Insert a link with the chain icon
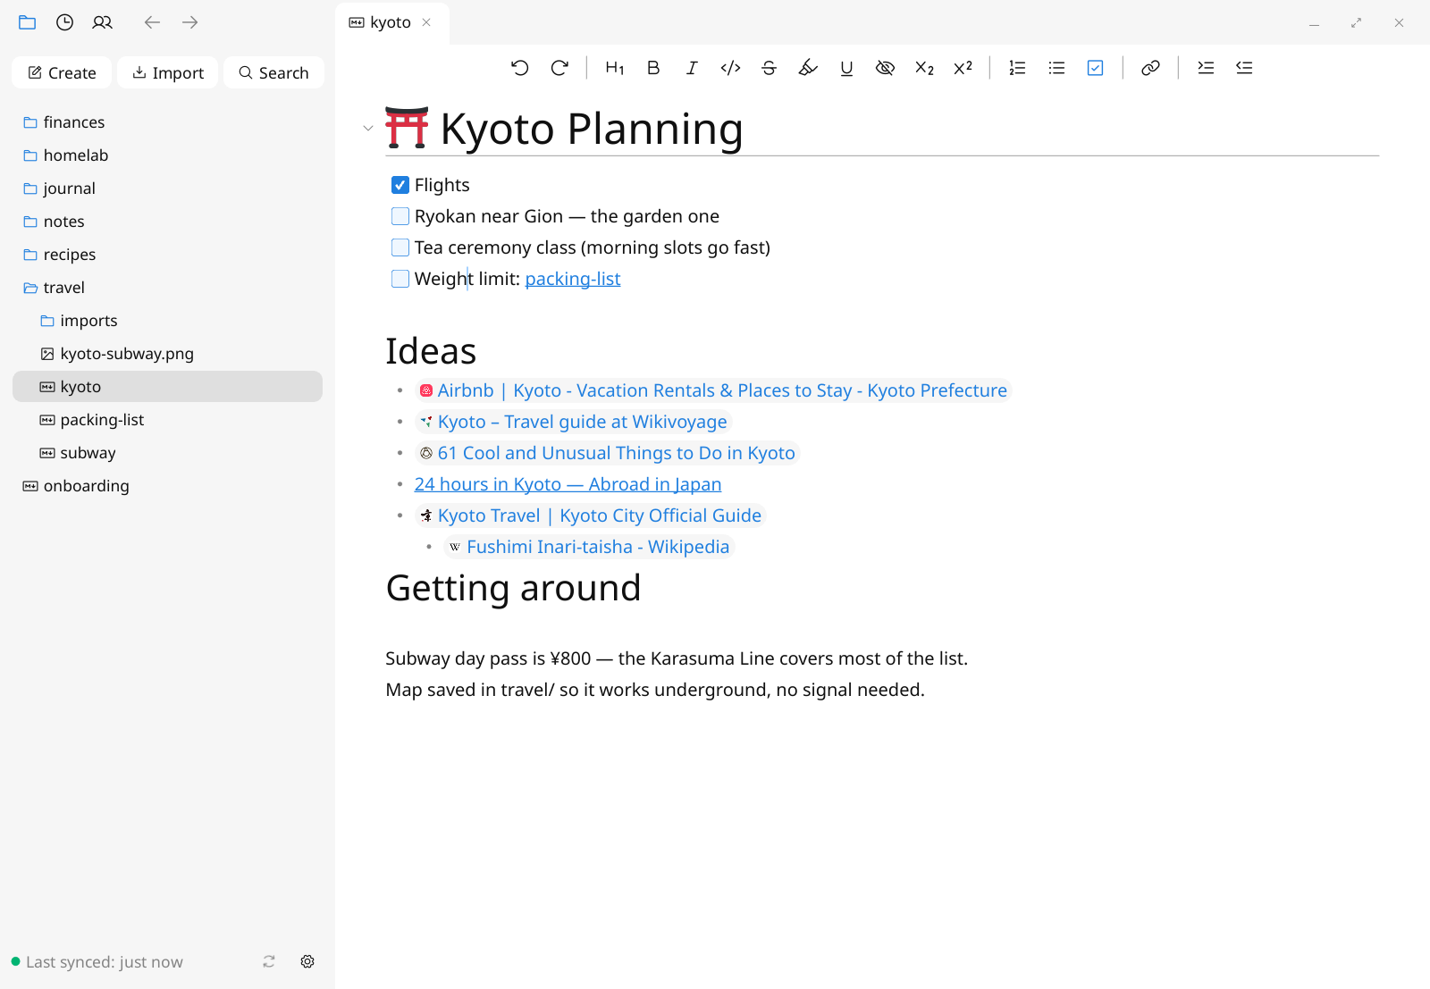 (1150, 68)
